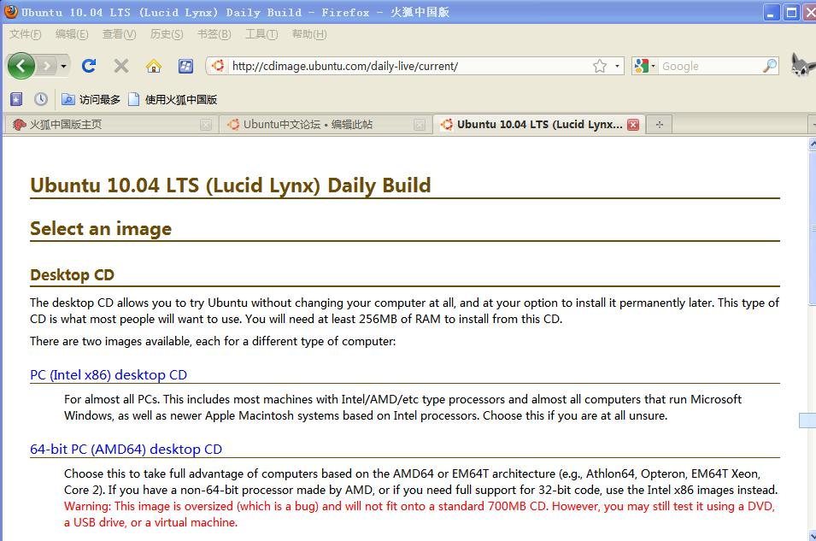The width and height of the screenshot is (816, 541).
Task: Open a new tab with the plus button
Action: pyautogui.click(x=660, y=125)
